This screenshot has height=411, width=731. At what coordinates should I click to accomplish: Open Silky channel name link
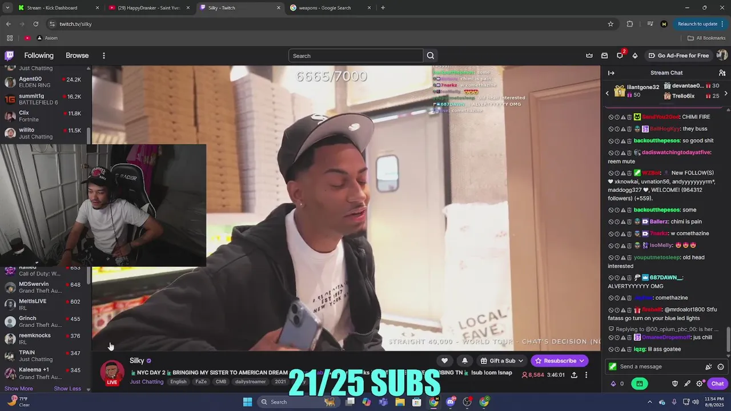[x=137, y=361]
